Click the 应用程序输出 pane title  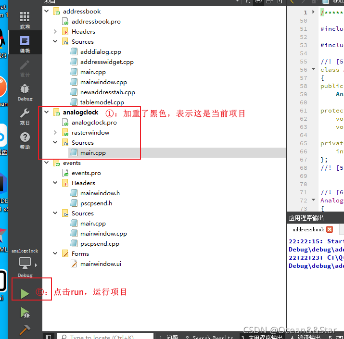point(306,218)
